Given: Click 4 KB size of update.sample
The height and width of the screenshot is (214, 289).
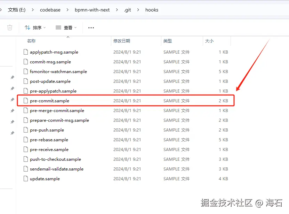Looking at the screenshot, I should [223, 179].
